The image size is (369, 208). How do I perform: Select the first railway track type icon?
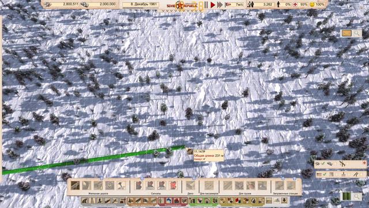(76, 185)
